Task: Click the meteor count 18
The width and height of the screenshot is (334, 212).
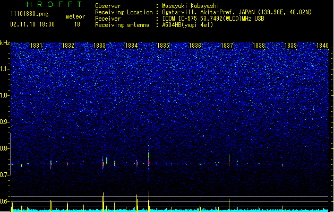Action: [x=77, y=24]
